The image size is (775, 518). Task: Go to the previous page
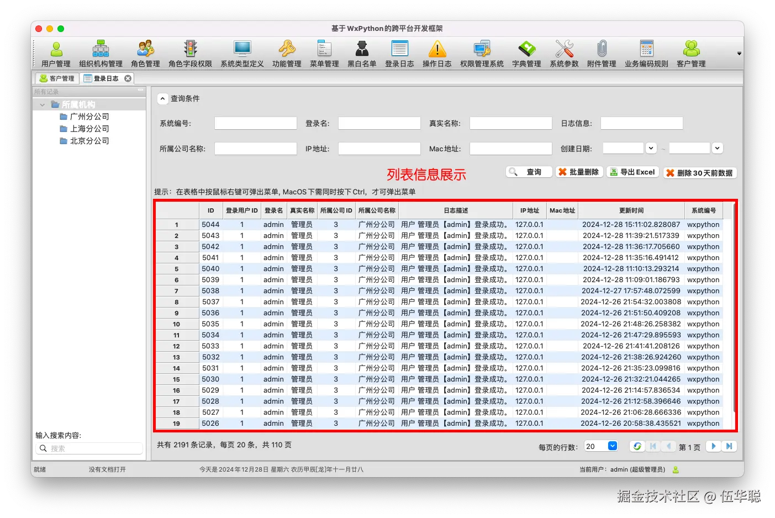(x=669, y=446)
